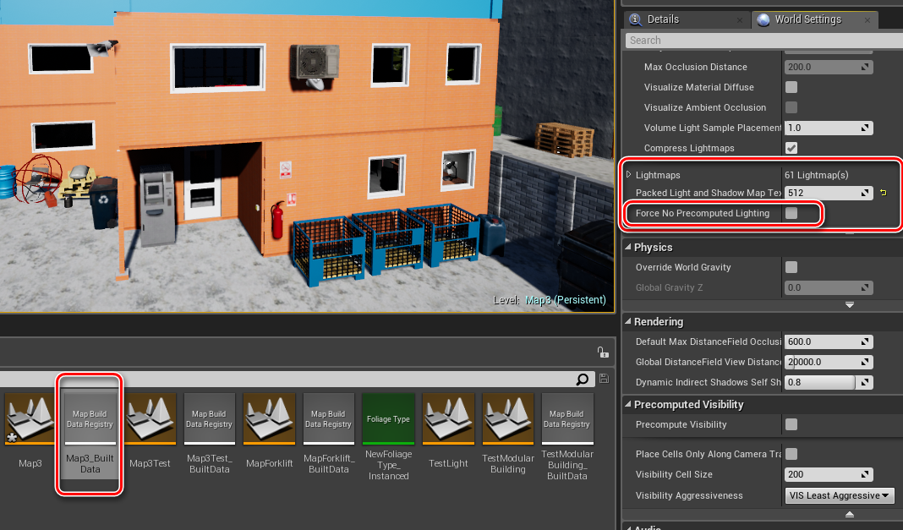This screenshot has height=530, width=903.
Task: Click the "Force No Precomputed Lighting" label
Action: [x=703, y=213]
